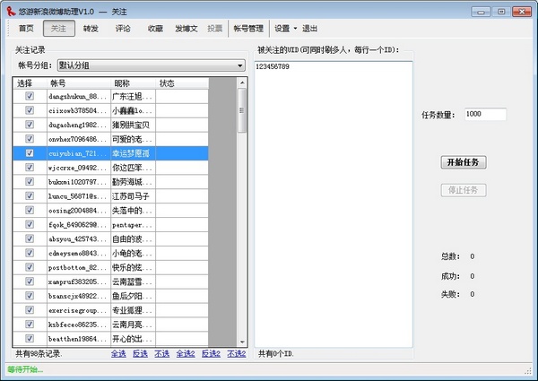The image size is (538, 381).
Task: Expand the 设置 settings dropdown menu
Action: tap(285, 29)
